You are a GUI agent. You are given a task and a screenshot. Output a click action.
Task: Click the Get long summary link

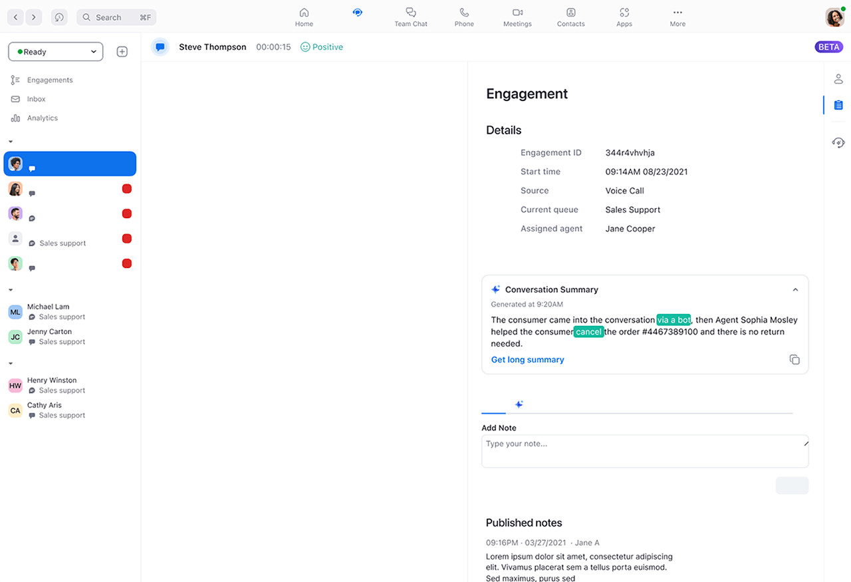click(x=527, y=360)
